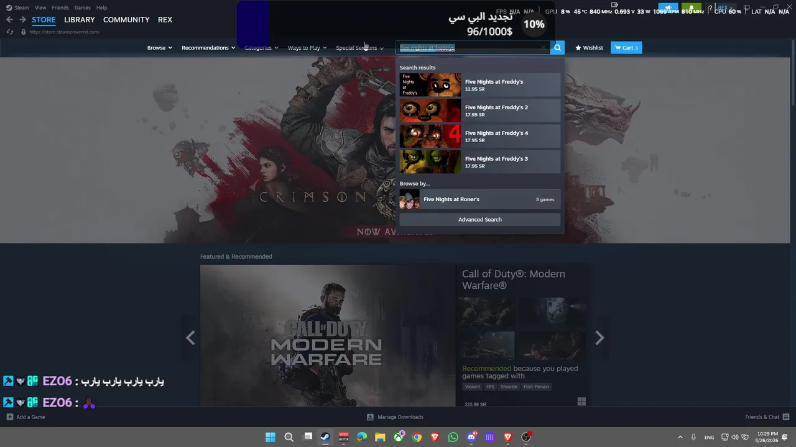Show the next featured game with the right arrow
Viewport: 796px width, 447px height.
click(x=599, y=338)
